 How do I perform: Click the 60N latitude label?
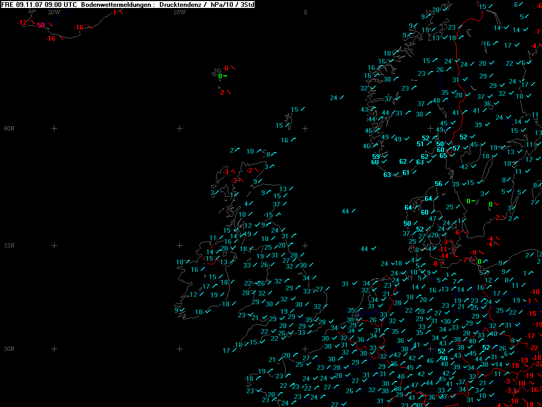(9, 128)
